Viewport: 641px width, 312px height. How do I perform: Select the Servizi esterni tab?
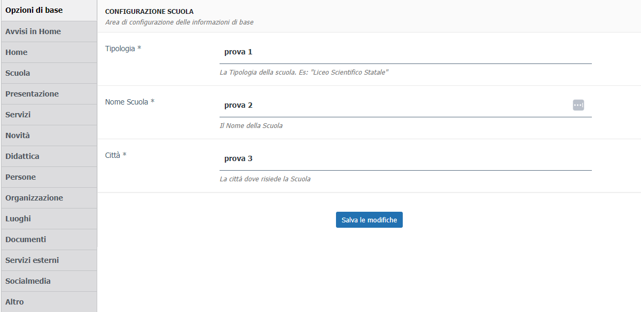click(x=49, y=260)
